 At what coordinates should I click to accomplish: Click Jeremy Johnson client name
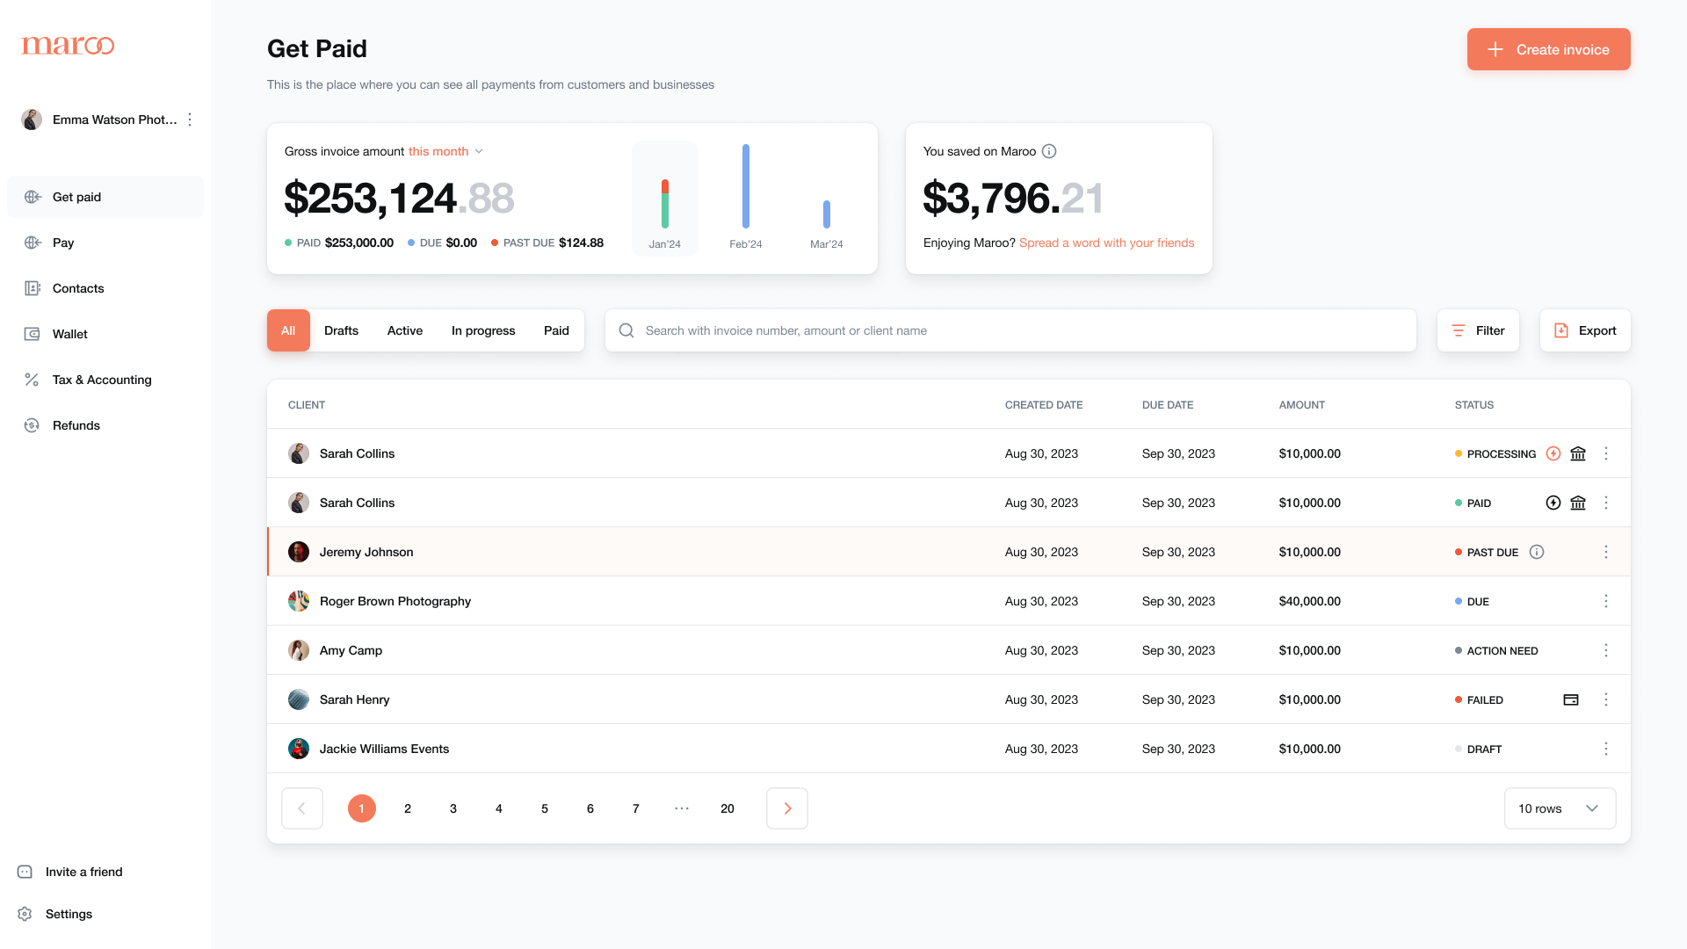pos(366,552)
